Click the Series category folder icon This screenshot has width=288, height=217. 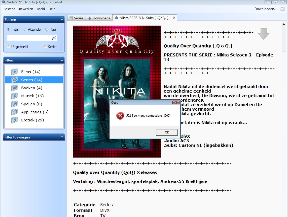click(x=15, y=80)
